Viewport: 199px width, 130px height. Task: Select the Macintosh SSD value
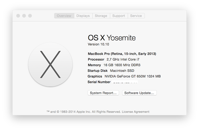pos(122,71)
